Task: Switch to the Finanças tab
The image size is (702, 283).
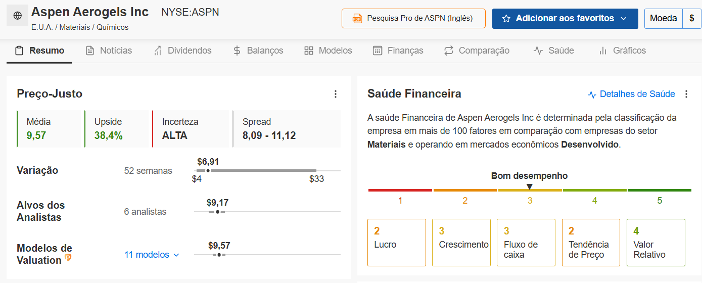Action: pos(398,51)
